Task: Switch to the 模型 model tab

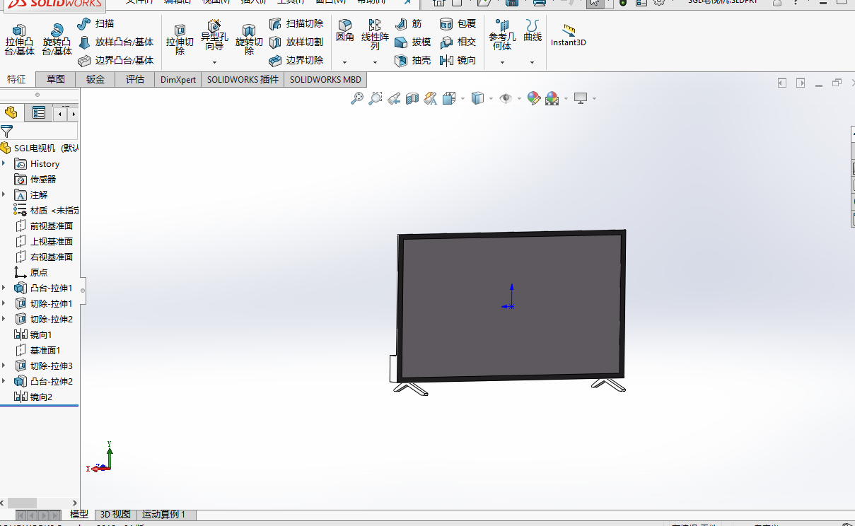Action: click(79, 515)
